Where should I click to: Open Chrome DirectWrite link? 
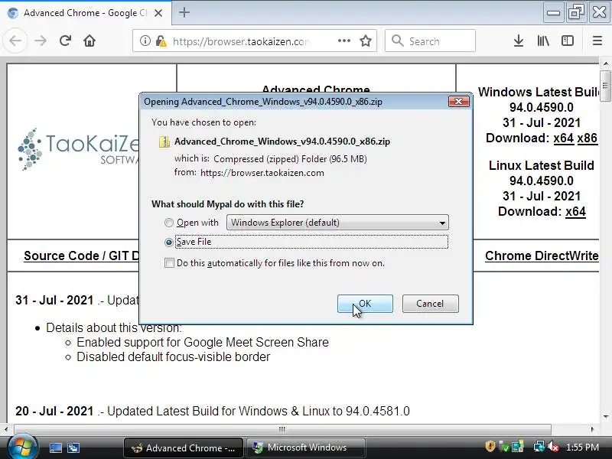pos(542,256)
